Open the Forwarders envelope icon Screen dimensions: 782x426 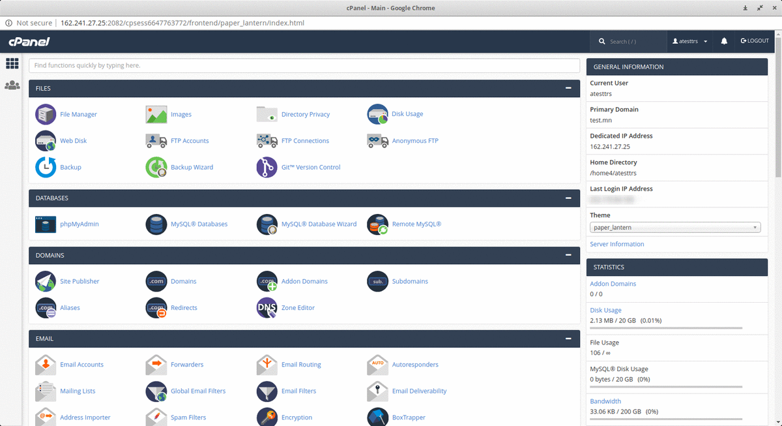pyautogui.click(x=156, y=365)
